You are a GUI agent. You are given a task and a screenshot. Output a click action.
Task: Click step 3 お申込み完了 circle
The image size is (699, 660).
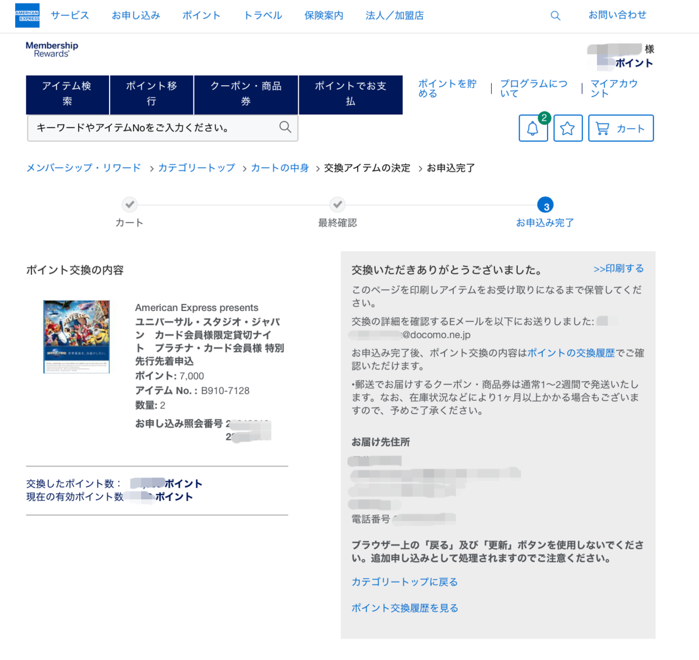545,206
